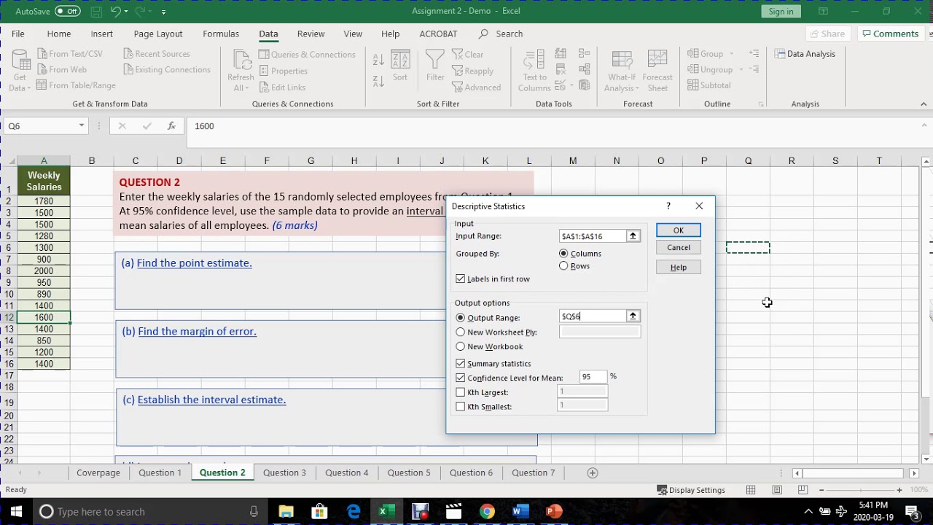Image resolution: width=933 pixels, height=525 pixels.
Task: Collapse the ribbon with the chevron
Action: pyautogui.click(x=925, y=104)
